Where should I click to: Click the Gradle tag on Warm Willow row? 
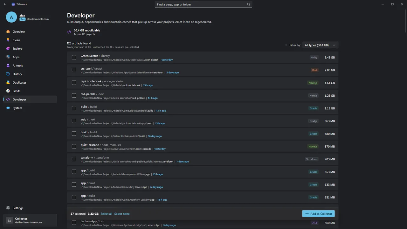pyautogui.click(x=314, y=172)
